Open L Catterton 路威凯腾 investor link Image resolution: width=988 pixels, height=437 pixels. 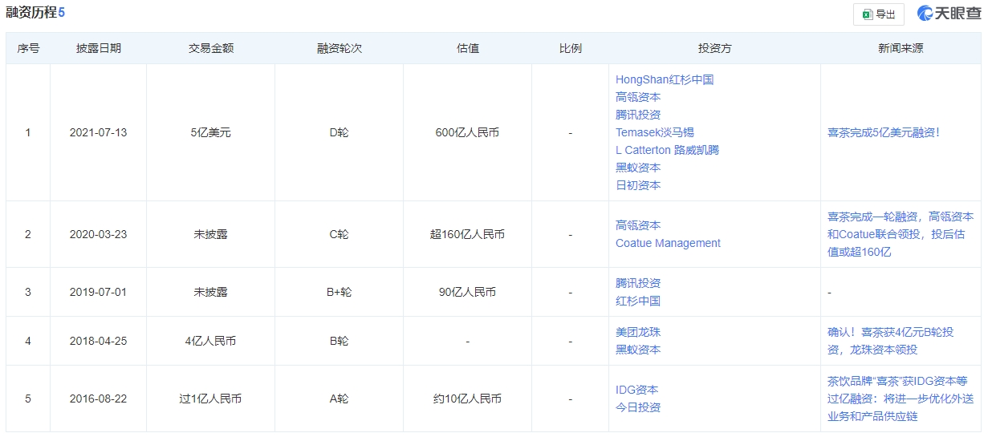pos(667,150)
